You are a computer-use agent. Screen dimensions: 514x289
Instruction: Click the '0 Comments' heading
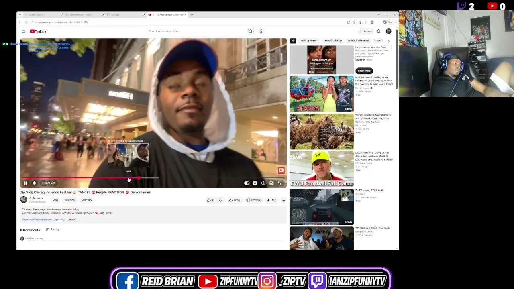pyautogui.click(x=30, y=230)
